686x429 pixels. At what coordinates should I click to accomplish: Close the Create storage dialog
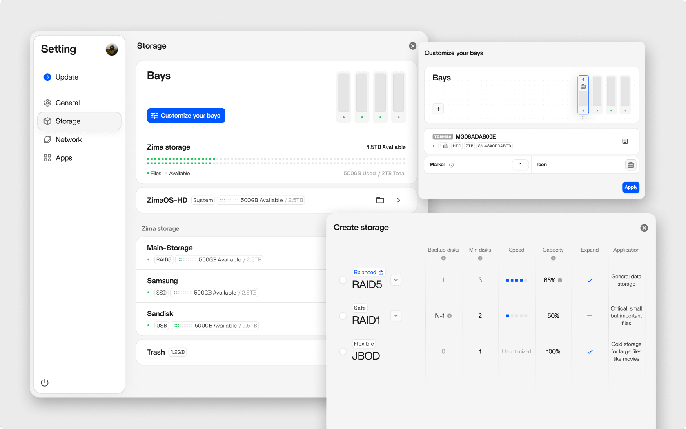click(644, 228)
